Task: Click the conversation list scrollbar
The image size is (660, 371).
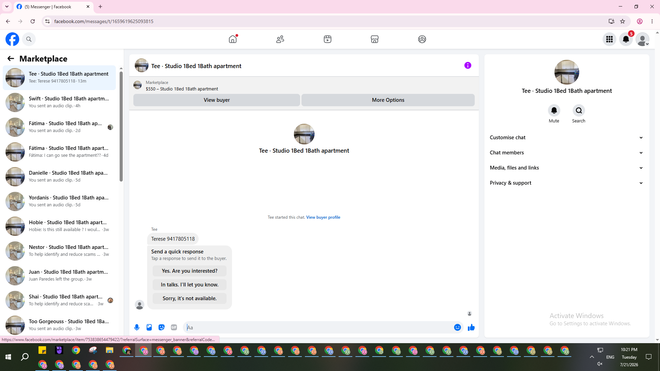Action: point(121,126)
